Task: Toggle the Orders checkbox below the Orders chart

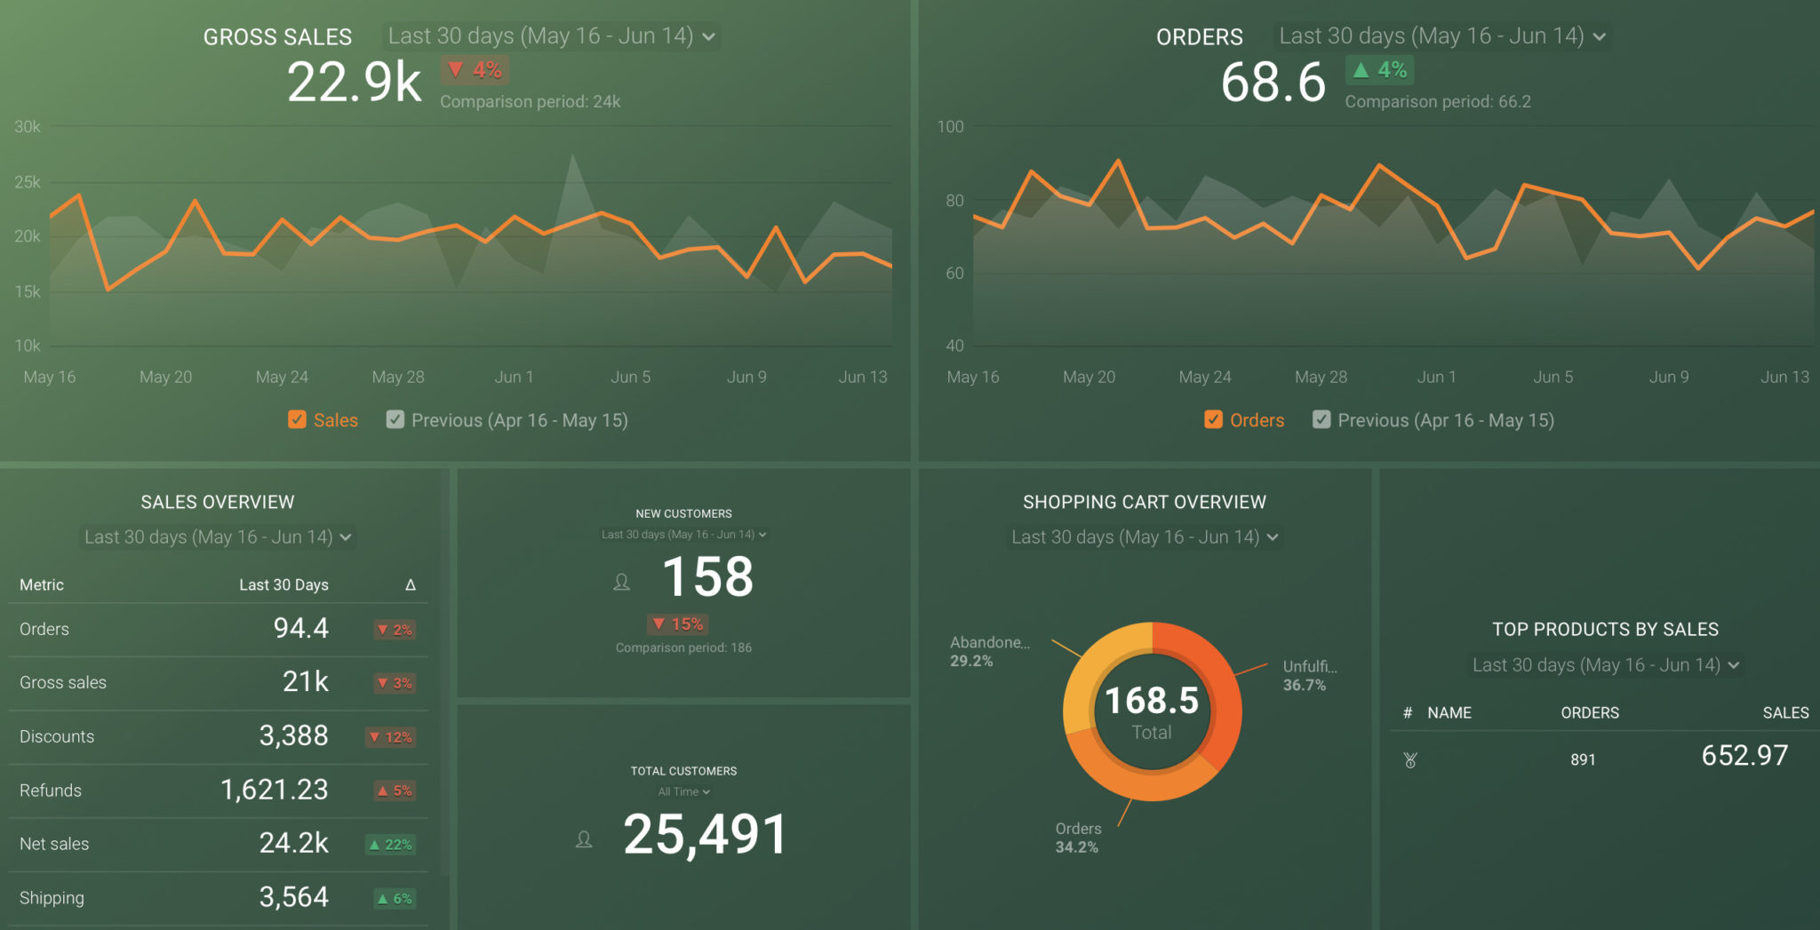Action: (x=1213, y=419)
